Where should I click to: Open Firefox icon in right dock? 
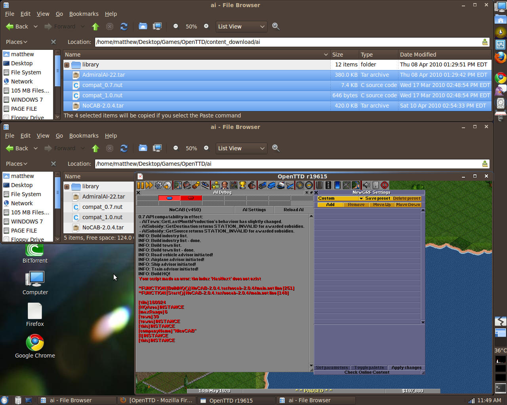point(500,58)
